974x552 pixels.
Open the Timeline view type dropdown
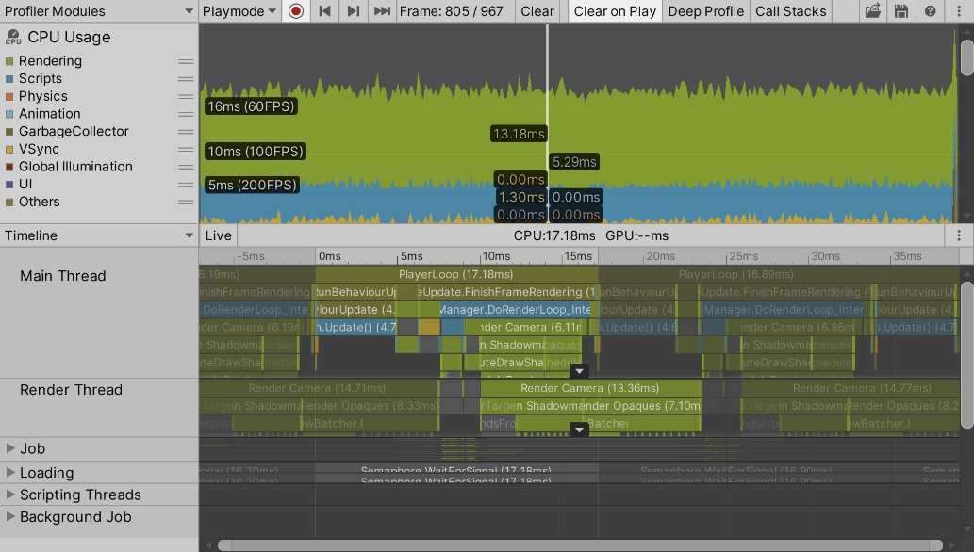point(99,235)
